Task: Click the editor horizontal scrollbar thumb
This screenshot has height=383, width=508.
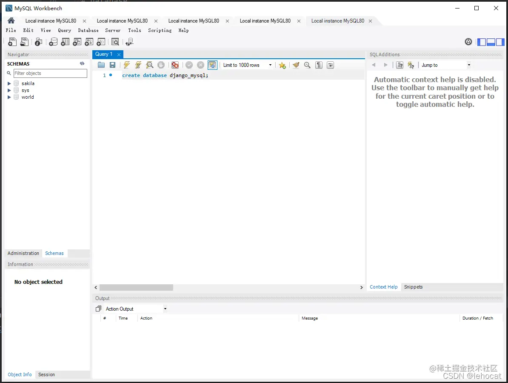Action: 137,287
